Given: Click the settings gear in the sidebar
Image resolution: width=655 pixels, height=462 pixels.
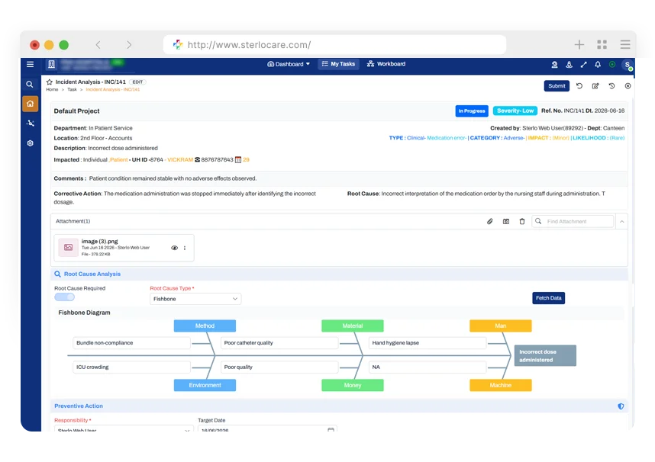Looking at the screenshot, I should (30, 143).
